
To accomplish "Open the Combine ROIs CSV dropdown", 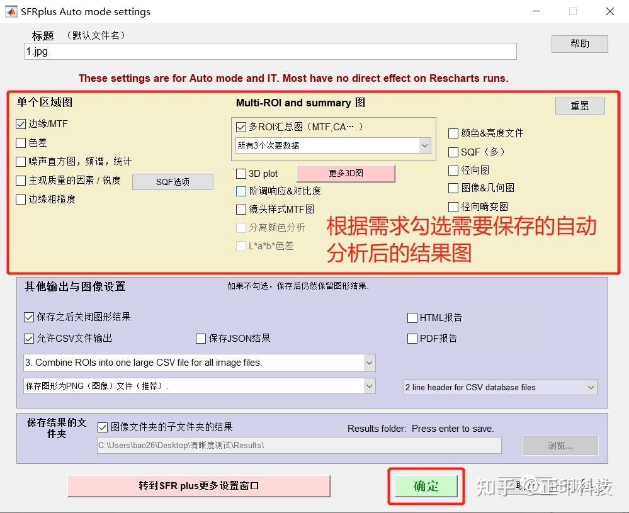I will tap(368, 362).
